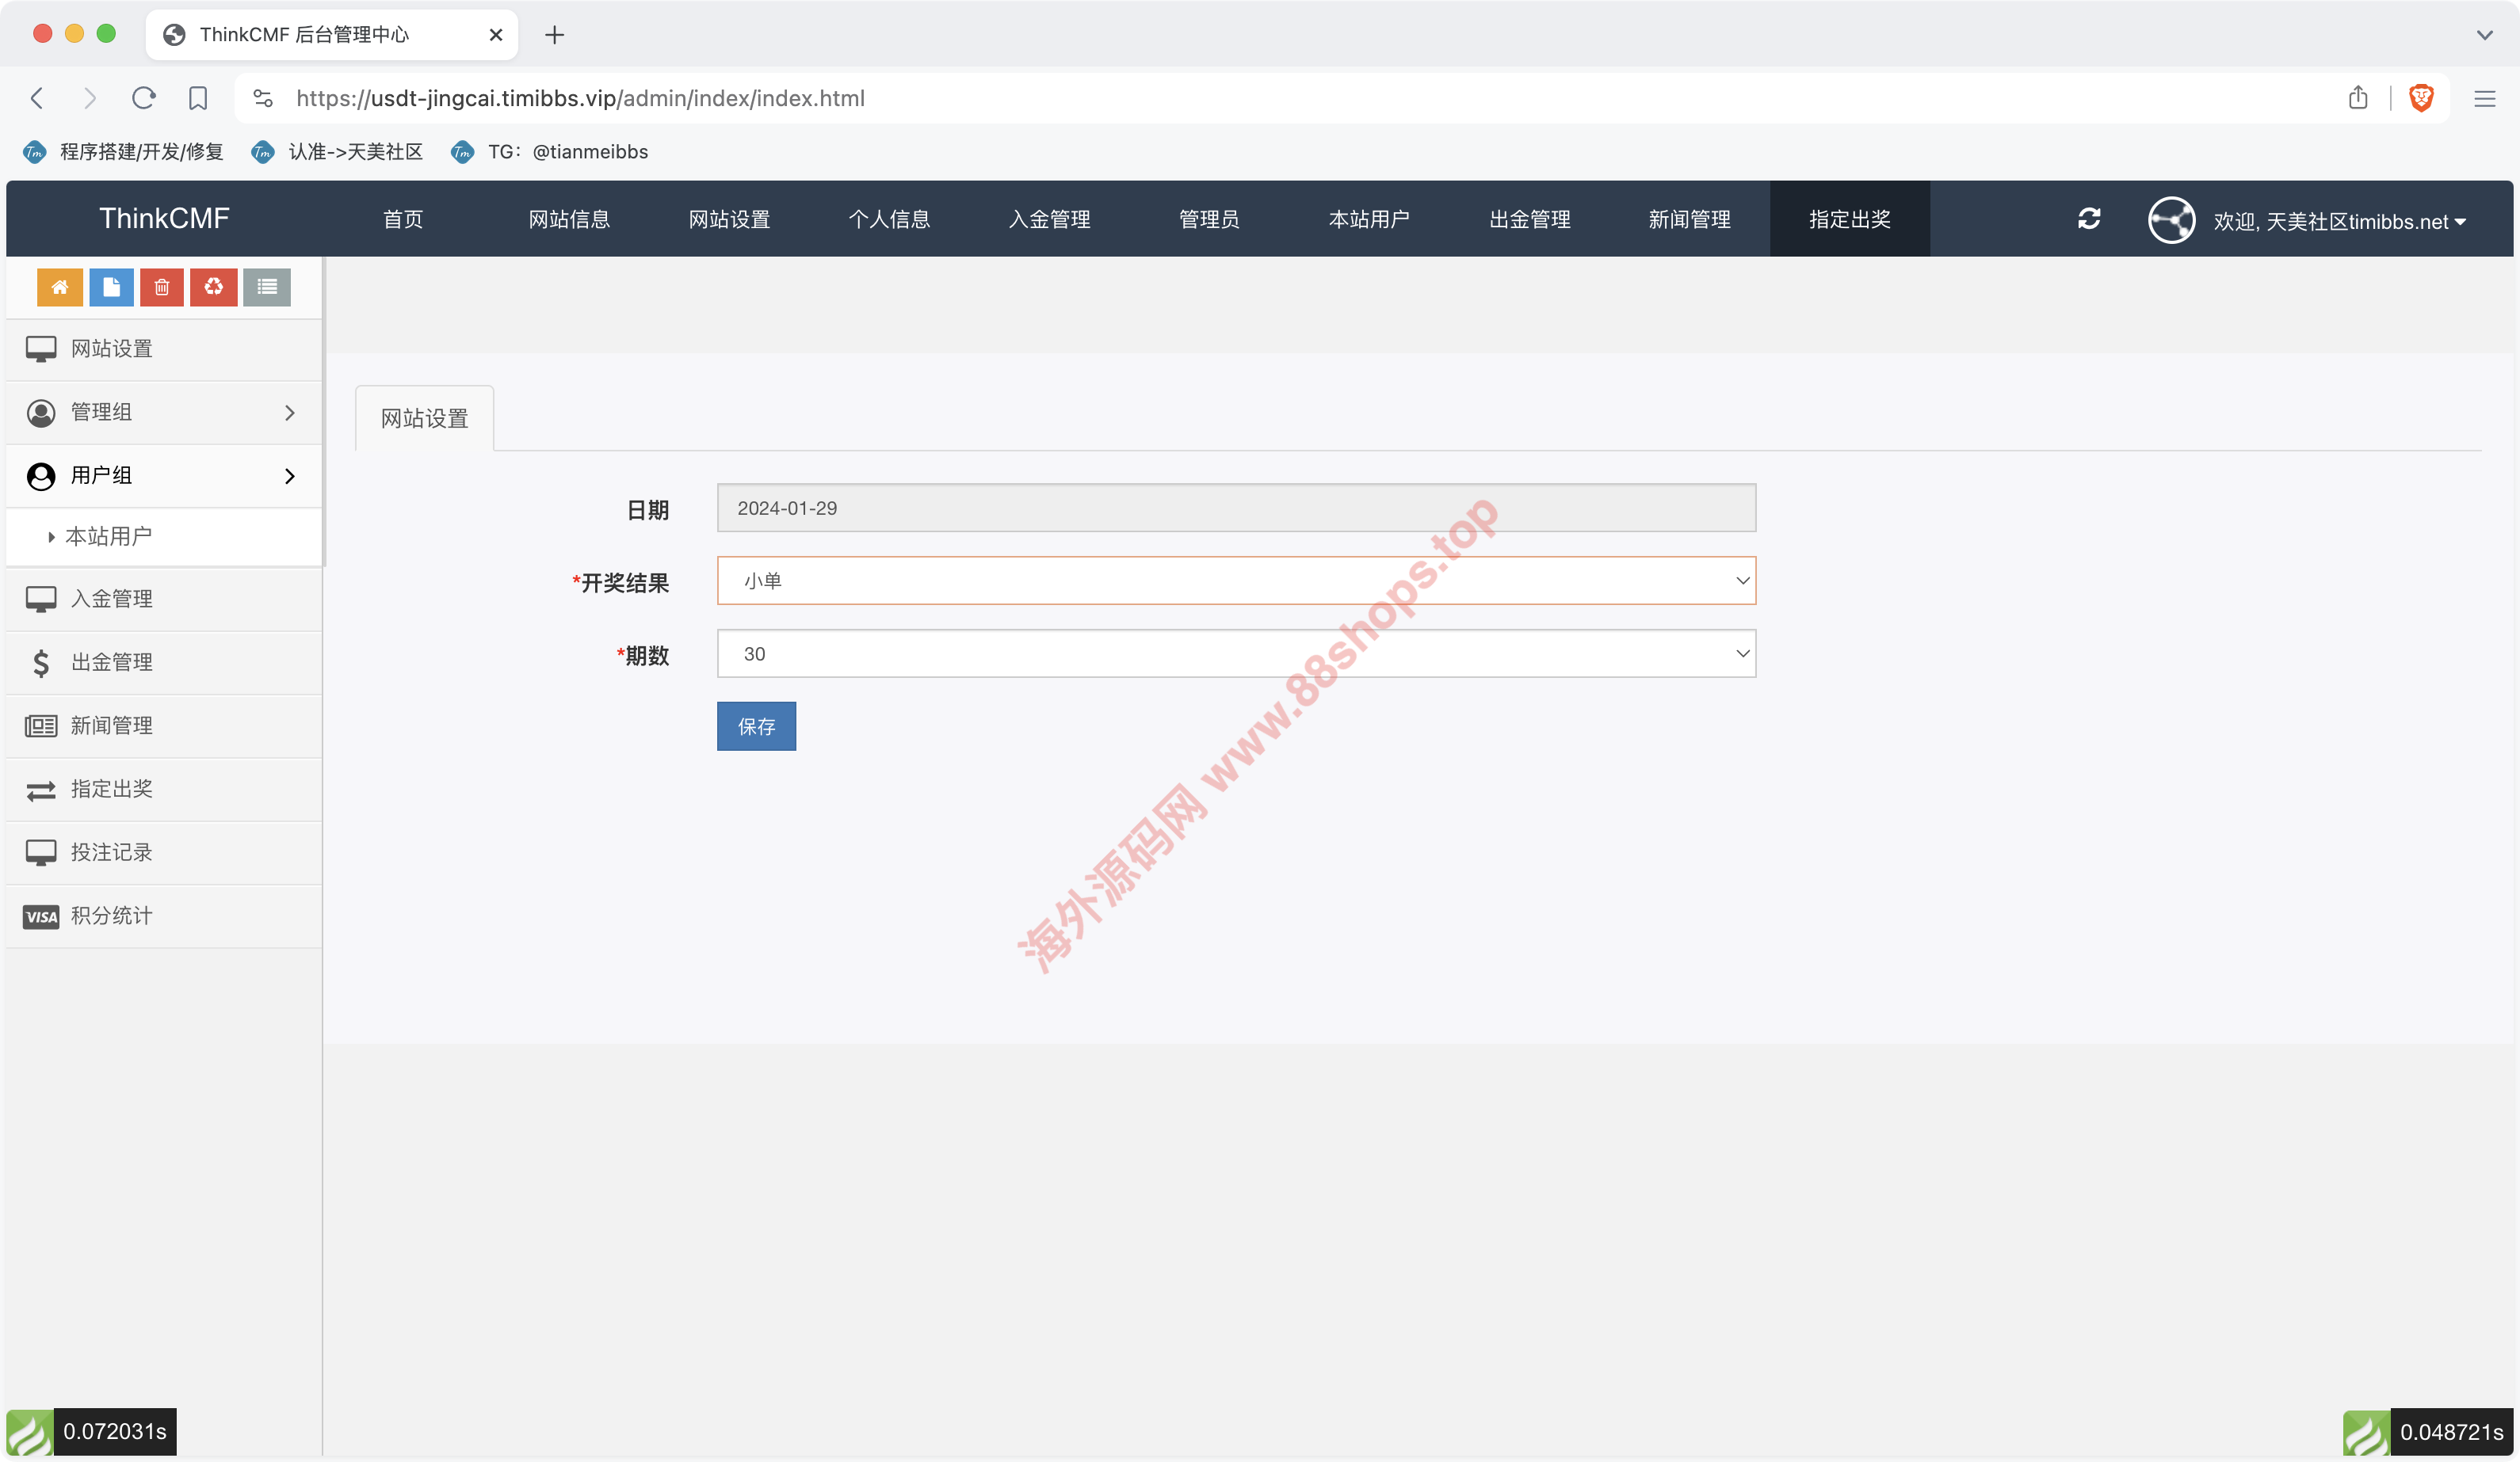Select the 网站设置 content tab
2520x1462 pixels.
pyautogui.click(x=424, y=419)
